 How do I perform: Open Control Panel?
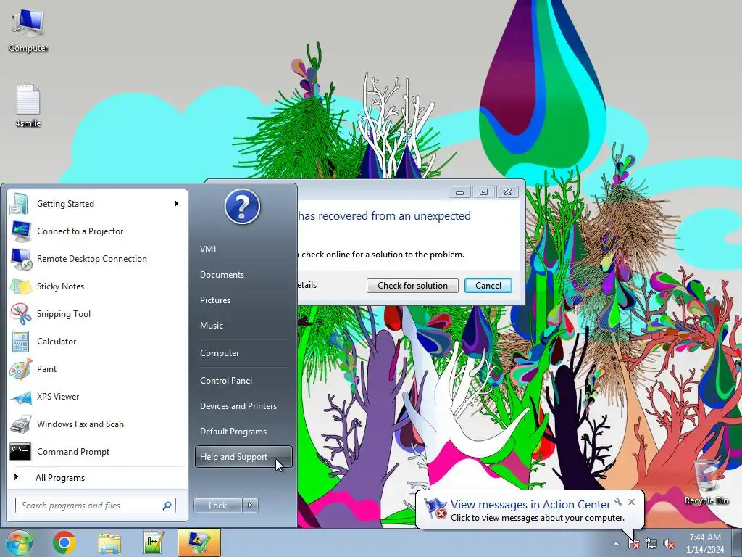pos(226,381)
